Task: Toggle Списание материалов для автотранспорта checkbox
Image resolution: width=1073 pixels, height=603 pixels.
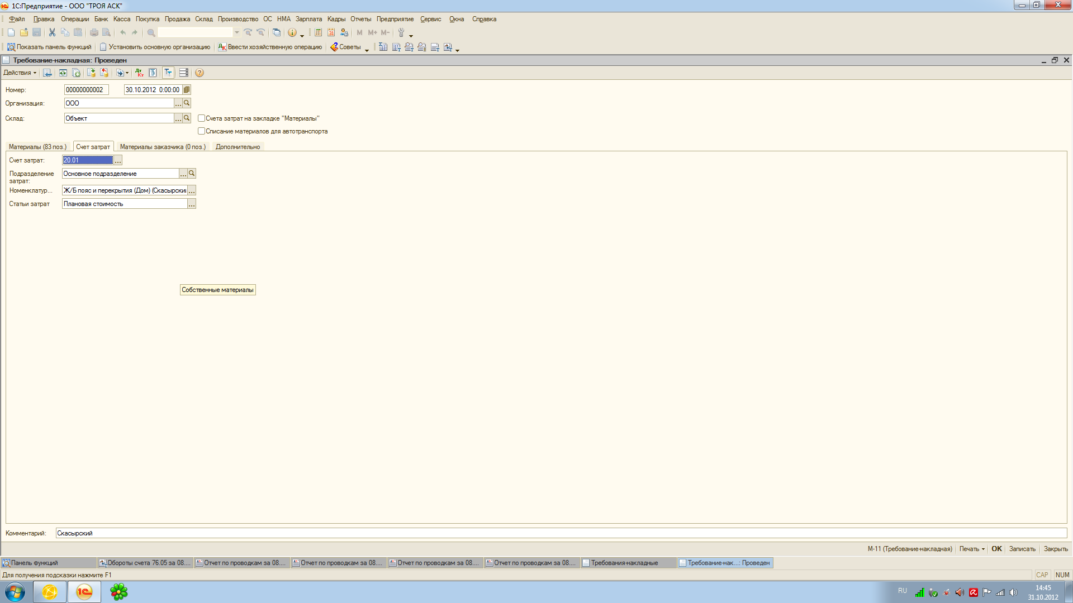Action: [201, 131]
